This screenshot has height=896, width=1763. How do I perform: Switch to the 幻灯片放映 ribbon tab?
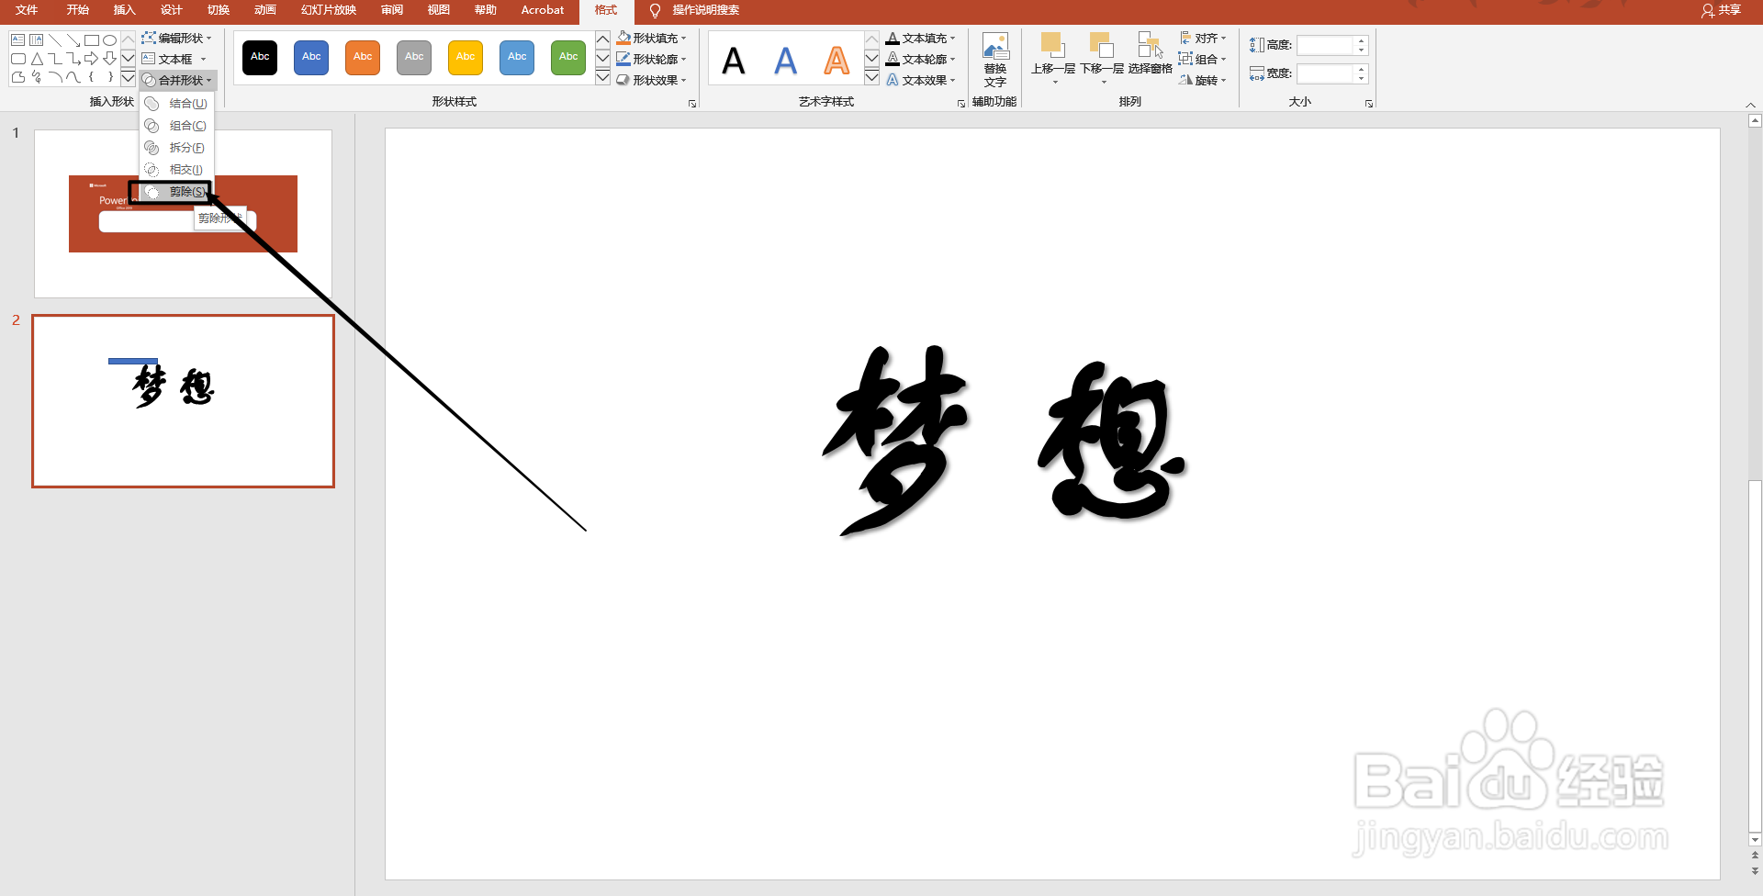tap(328, 10)
